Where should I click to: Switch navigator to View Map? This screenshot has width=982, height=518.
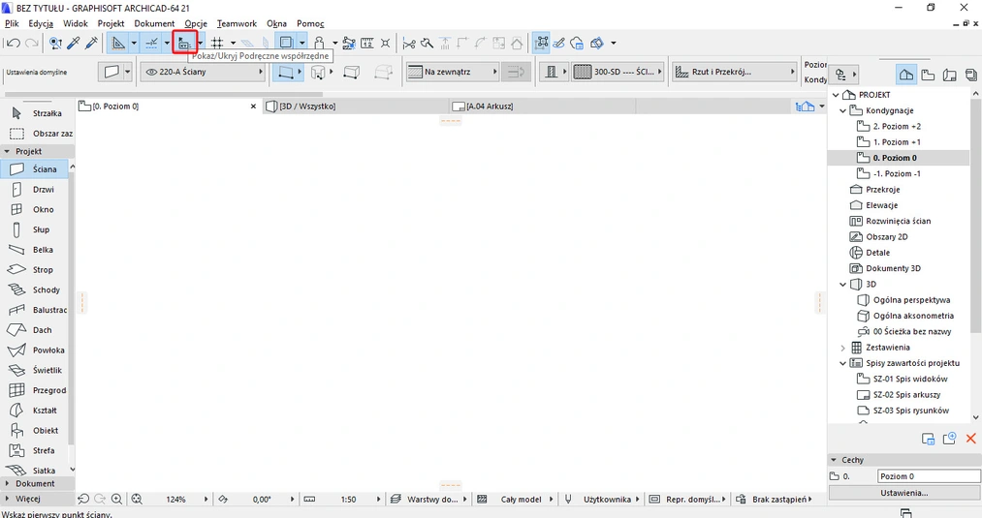(x=928, y=76)
